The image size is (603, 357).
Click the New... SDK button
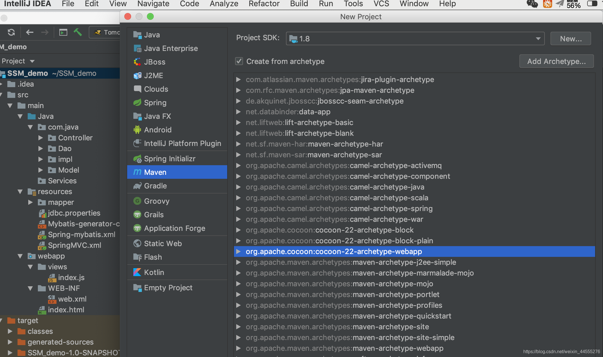pyautogui.click(x=571, y=38)
